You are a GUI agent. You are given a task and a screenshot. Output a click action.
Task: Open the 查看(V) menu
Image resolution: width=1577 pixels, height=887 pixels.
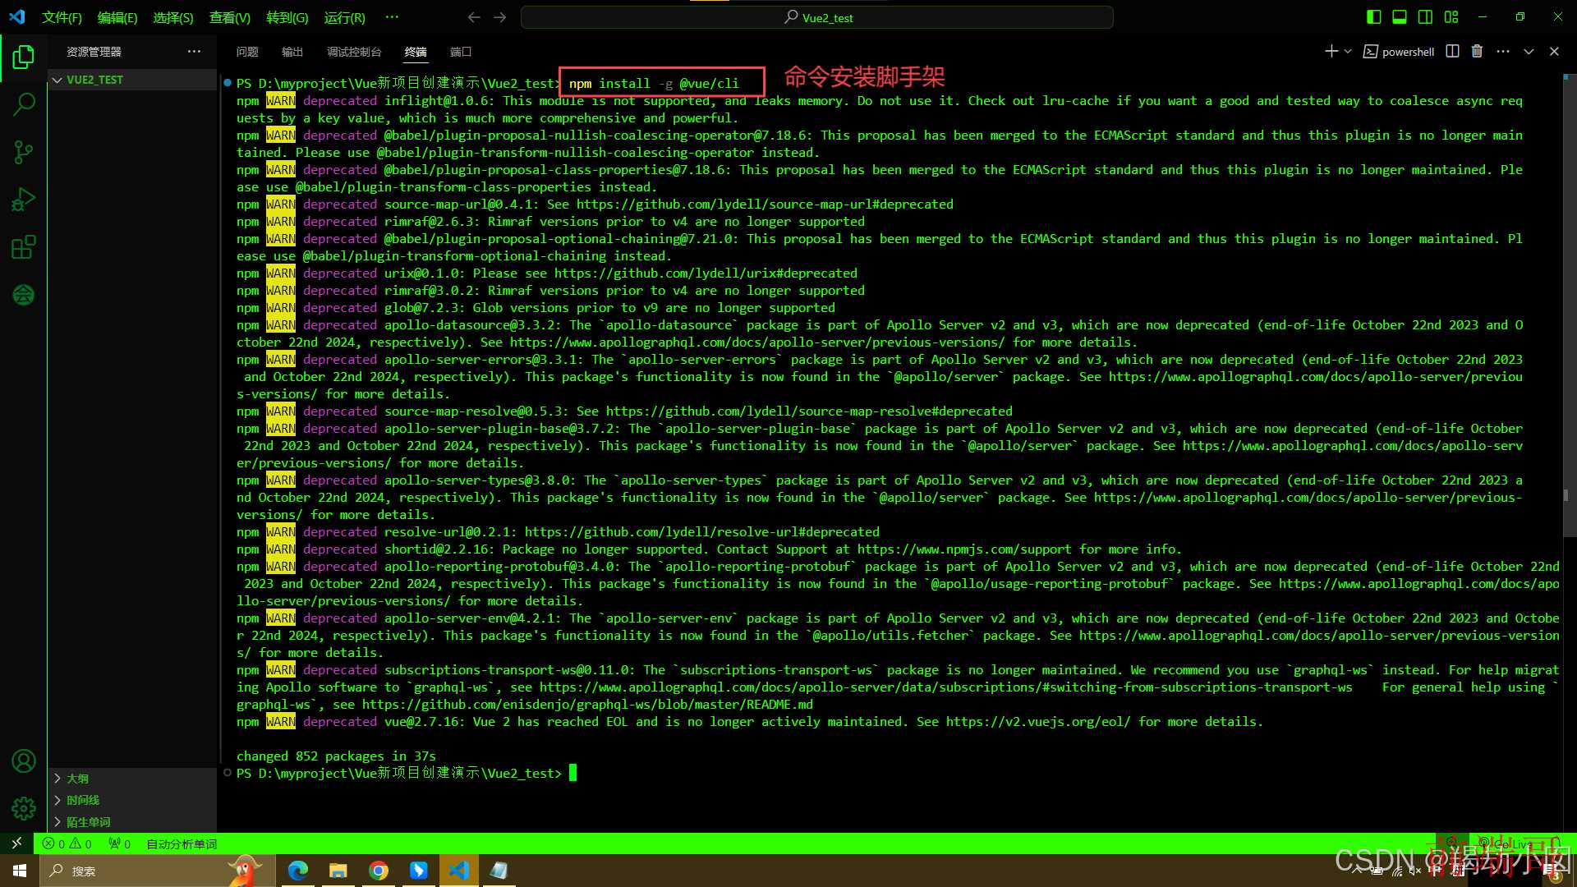click(x=230, y=17)
